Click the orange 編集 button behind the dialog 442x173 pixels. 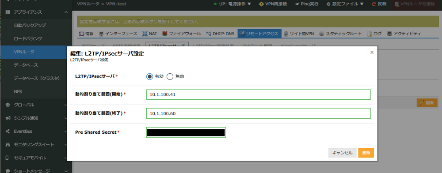click(427, 103)
